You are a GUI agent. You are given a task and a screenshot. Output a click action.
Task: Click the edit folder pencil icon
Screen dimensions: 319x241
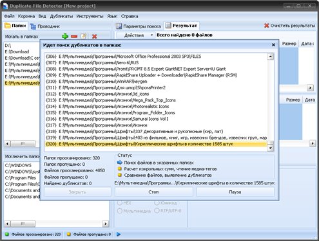point(84,36)
